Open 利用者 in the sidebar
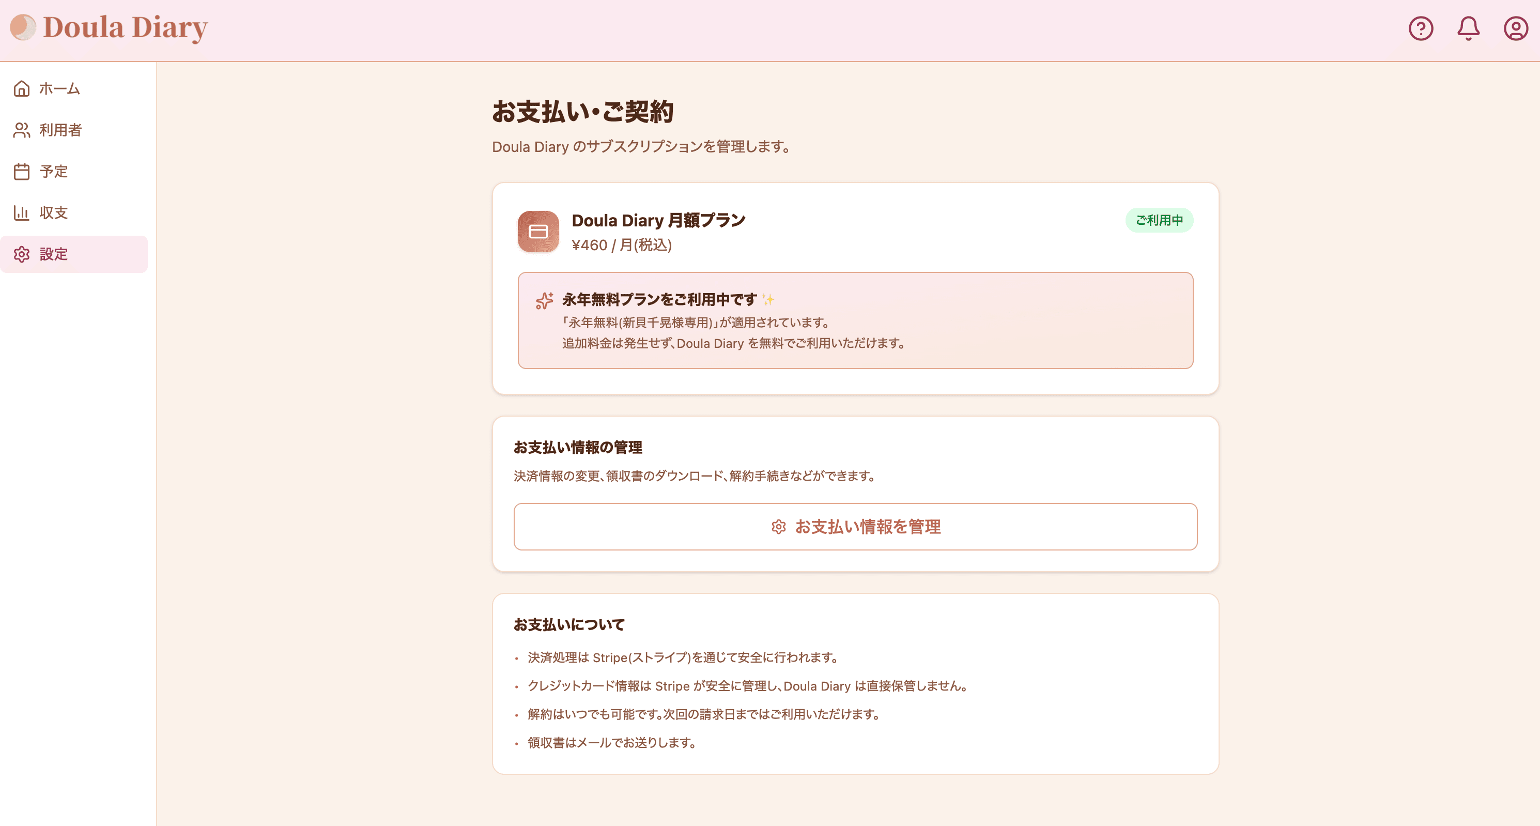The width and height of the screenshot is (1540, 826). [x=74, y=130]
